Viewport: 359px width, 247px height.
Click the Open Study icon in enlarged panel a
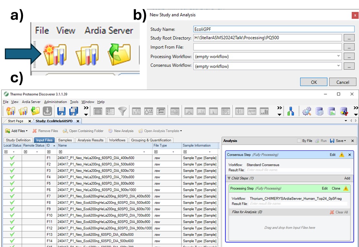[87, 55]
